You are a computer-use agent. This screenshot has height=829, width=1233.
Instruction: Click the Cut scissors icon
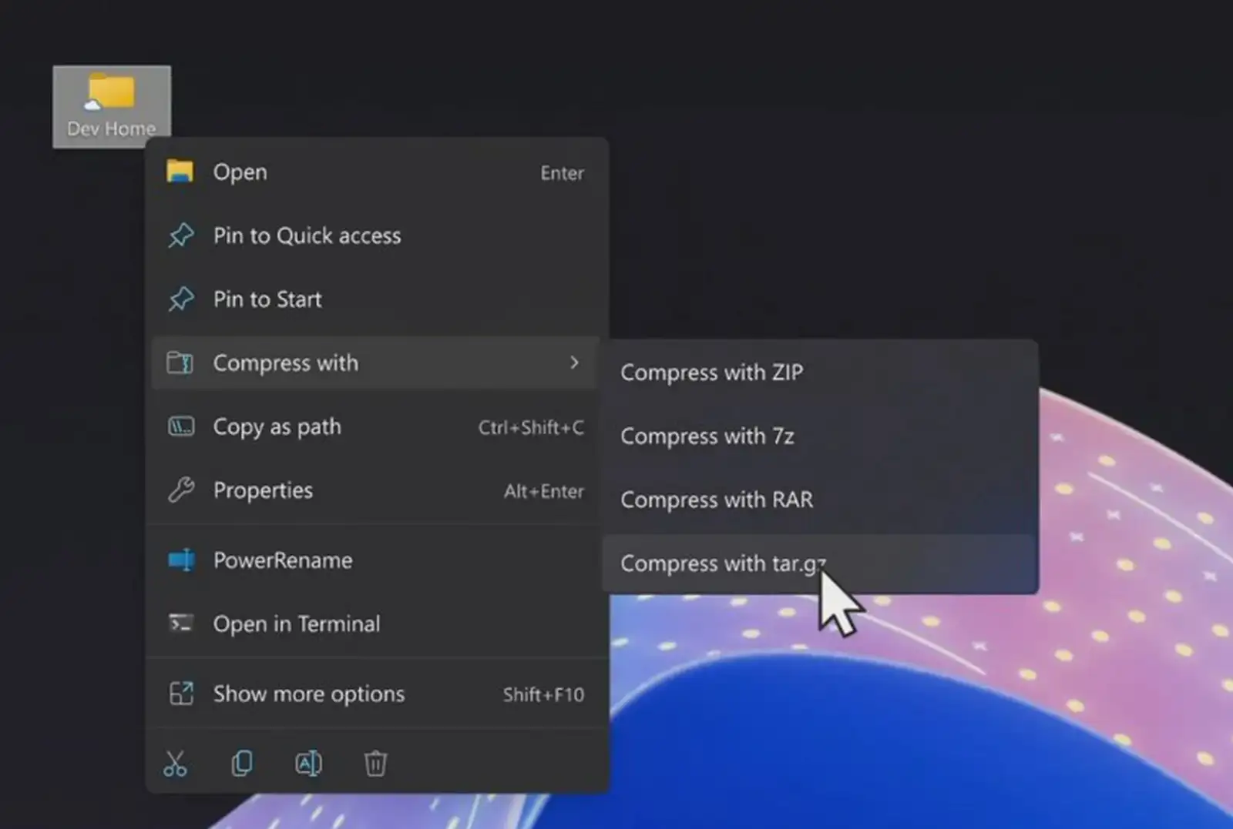pos(176,763)
